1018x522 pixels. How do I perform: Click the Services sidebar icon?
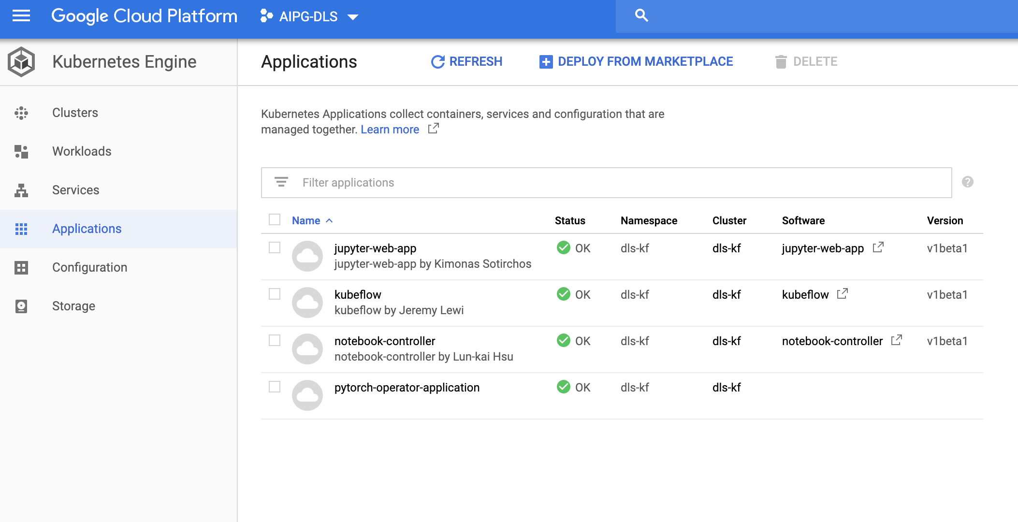21,190
